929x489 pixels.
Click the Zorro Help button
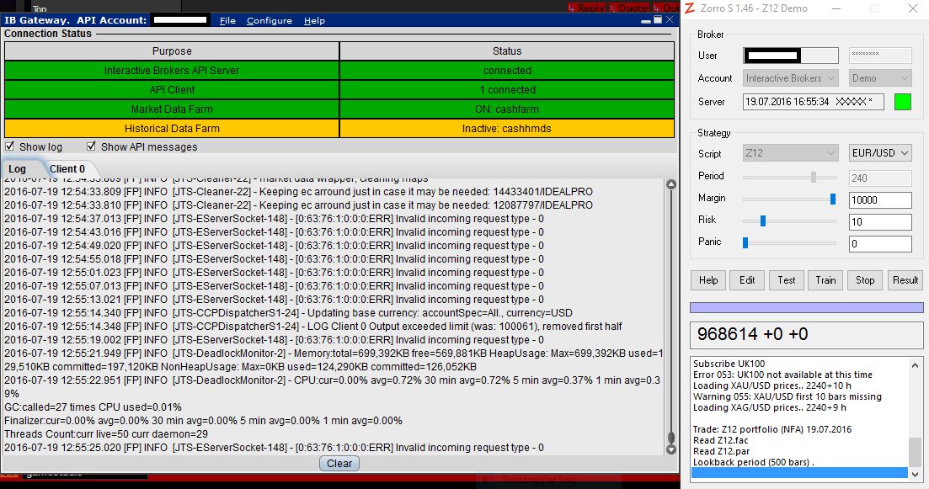[708, 280]
